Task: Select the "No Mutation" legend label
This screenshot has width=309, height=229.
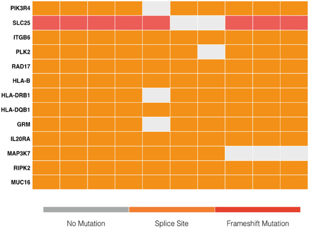Action: [86, 223]
